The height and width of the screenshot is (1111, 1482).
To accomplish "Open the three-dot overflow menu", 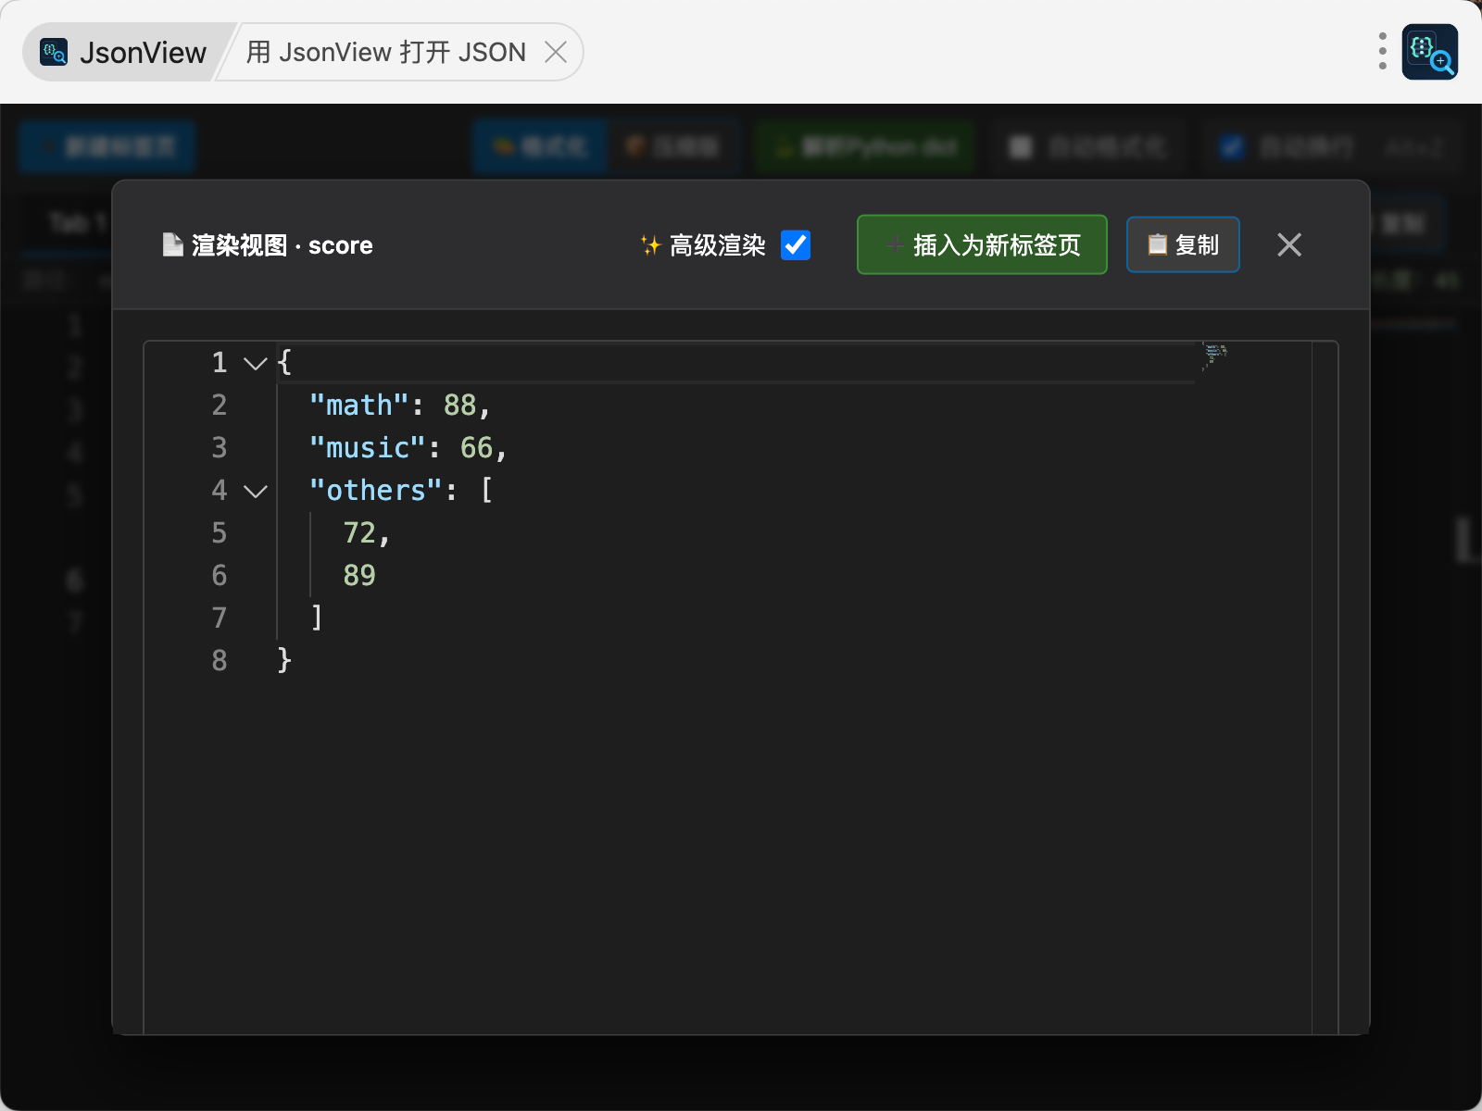I will (1382, 52).
